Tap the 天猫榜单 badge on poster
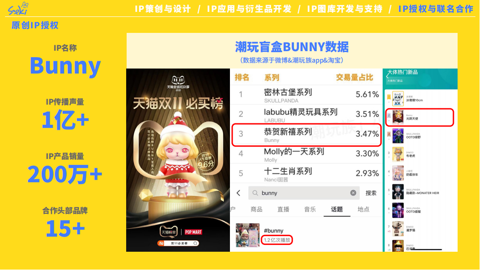 pyautogui.click(x=169, y=232)
